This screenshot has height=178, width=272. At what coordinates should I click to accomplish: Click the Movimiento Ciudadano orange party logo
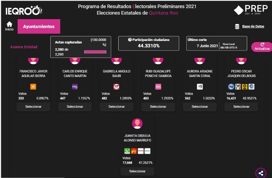coord(33,87)
